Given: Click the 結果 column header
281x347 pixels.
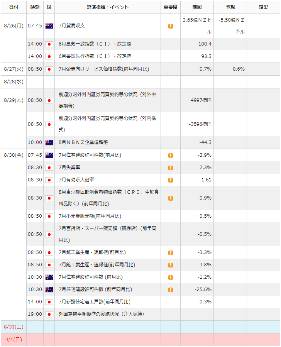Looking at the screenshot, I should [263, 7].
